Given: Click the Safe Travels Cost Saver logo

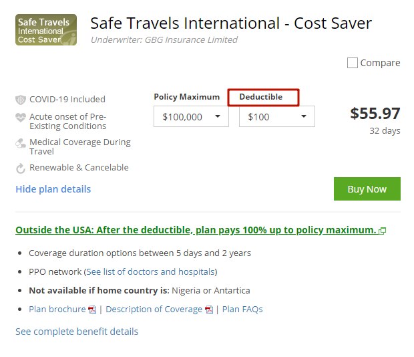Looking at the screenshot, I should [x=46, y=30].
